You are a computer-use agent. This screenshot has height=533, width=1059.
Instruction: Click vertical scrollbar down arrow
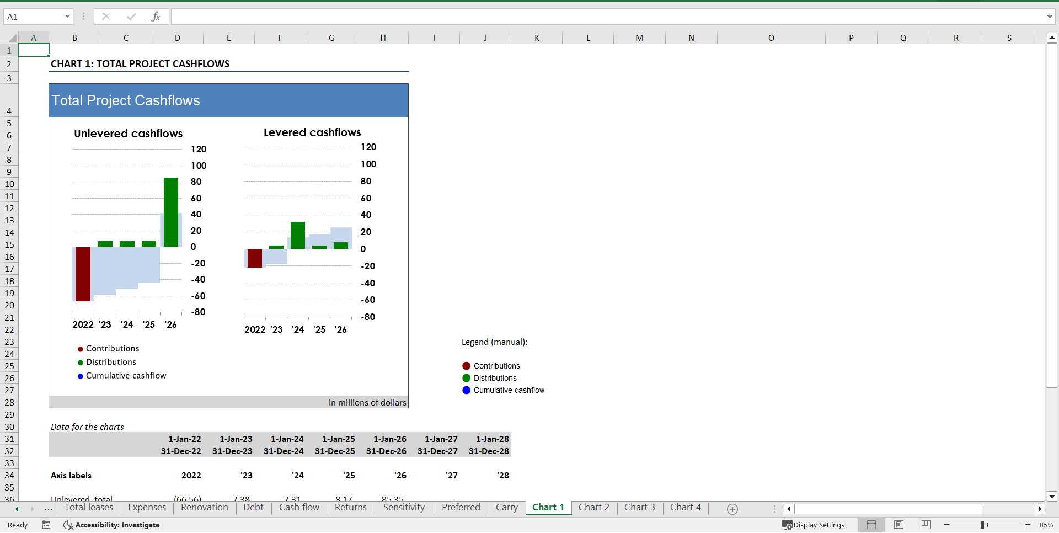[x=1052, y=497]
